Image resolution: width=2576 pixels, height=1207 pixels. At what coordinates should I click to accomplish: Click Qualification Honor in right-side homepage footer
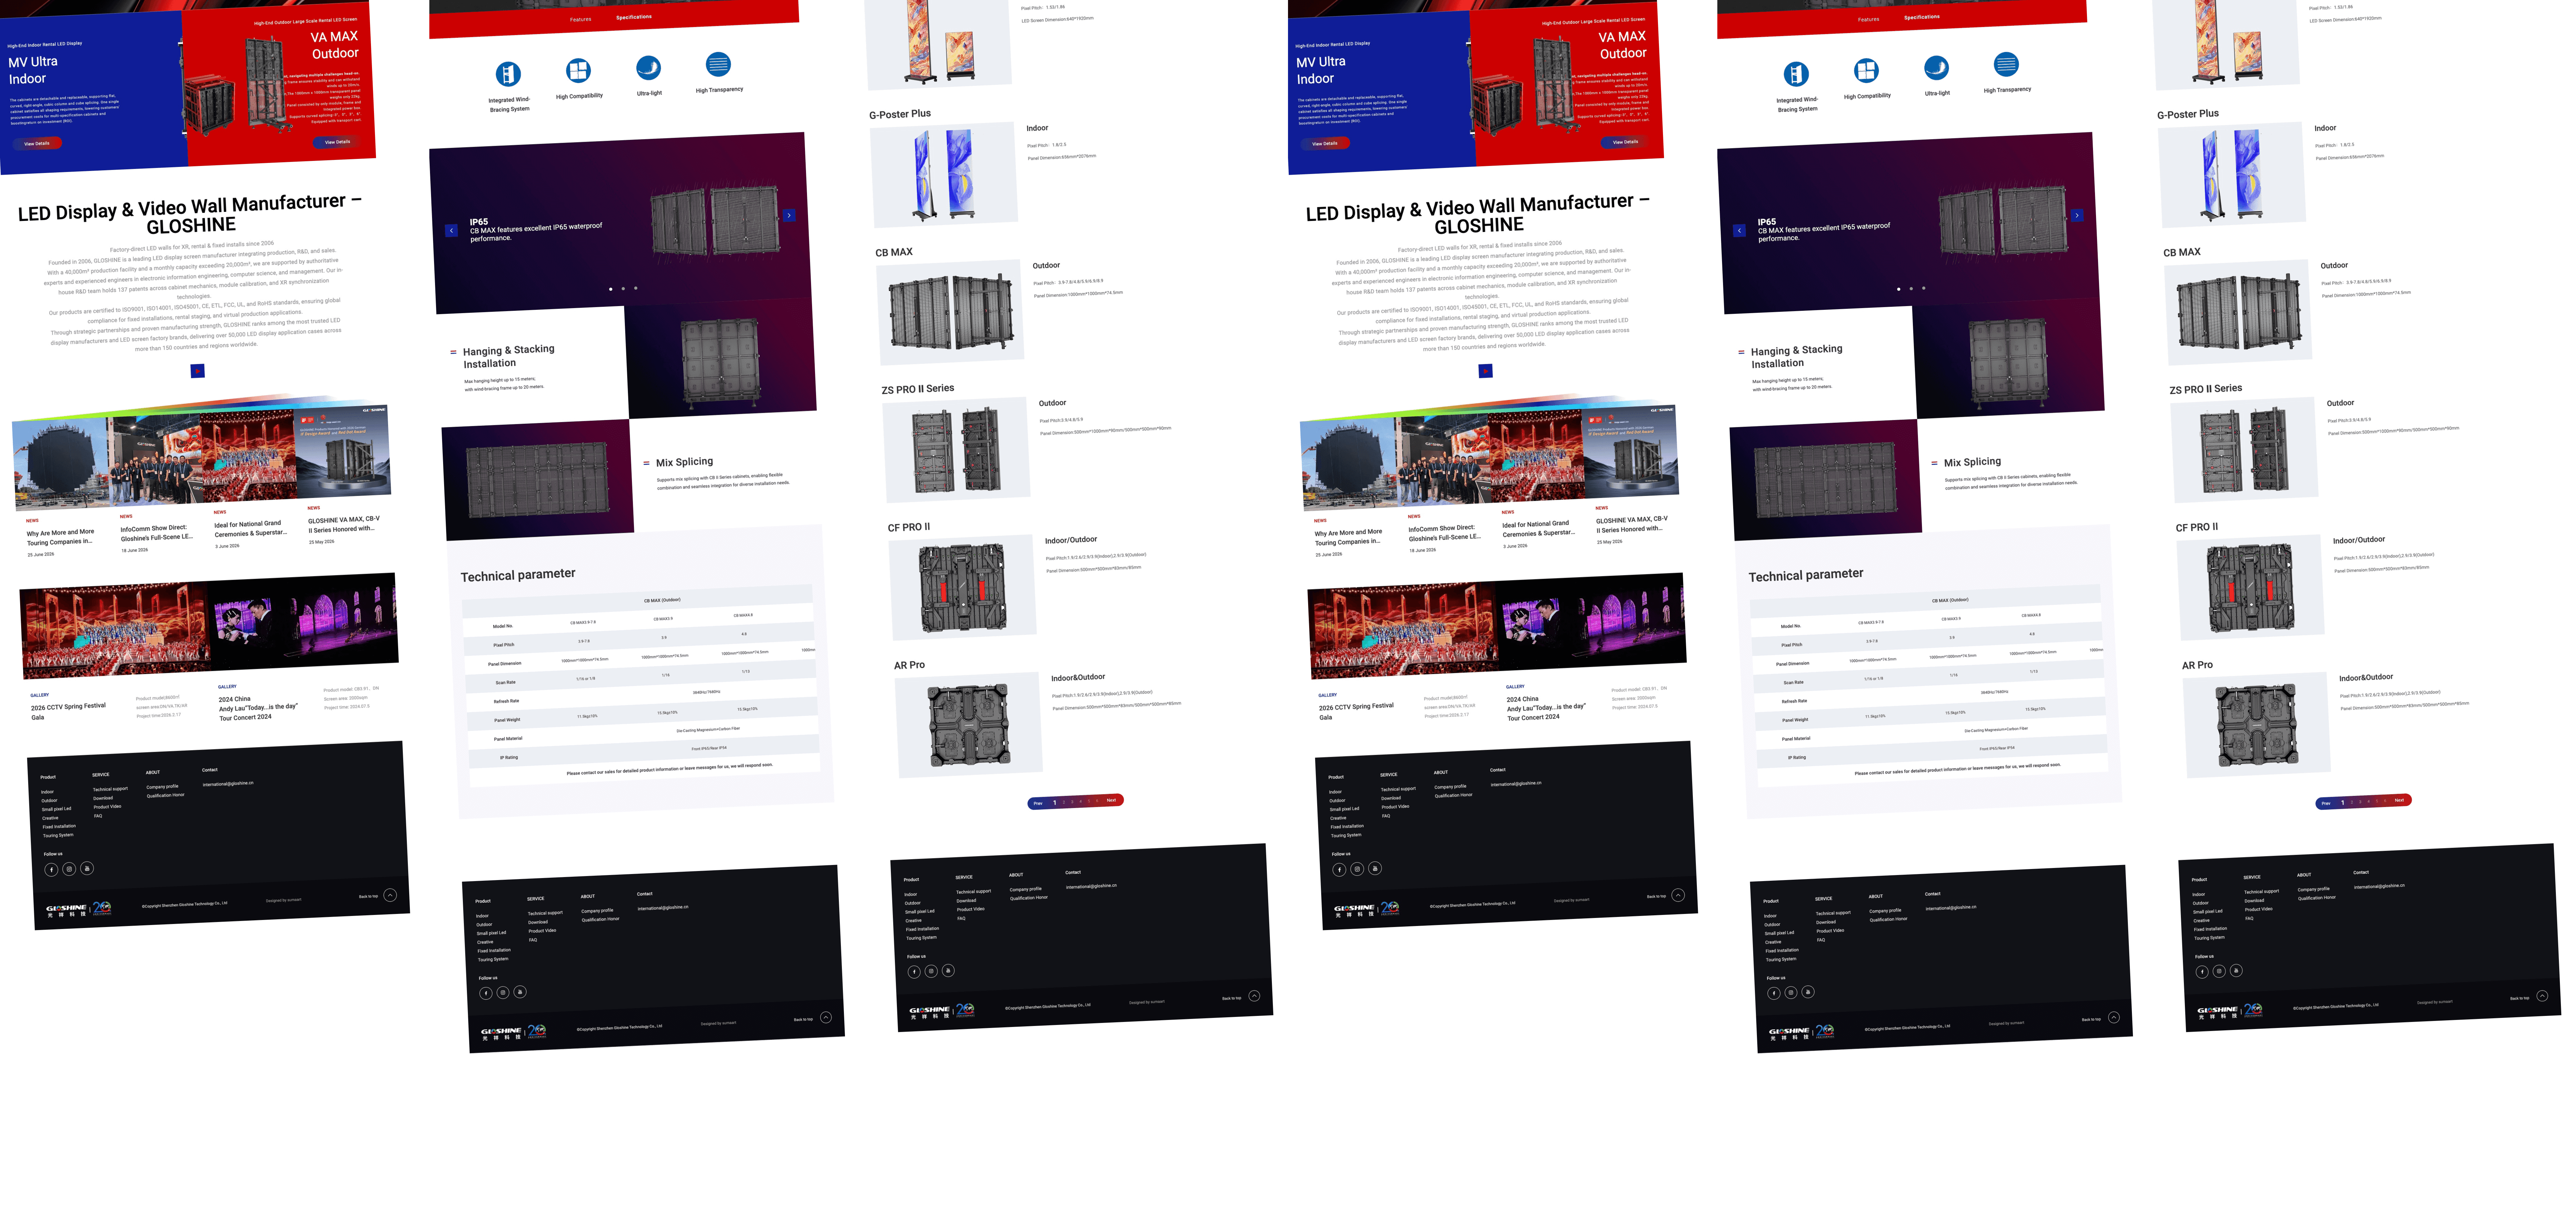pos(1454,795)
